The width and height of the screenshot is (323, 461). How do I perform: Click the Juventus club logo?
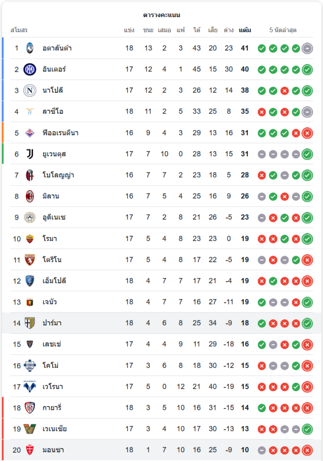point(30,154)
